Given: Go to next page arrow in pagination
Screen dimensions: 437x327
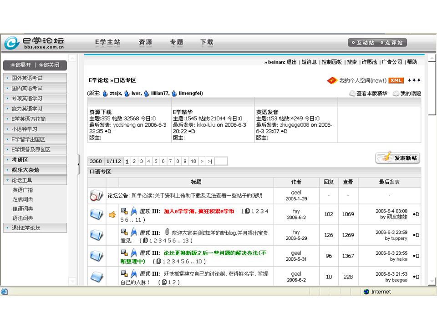Looking at the screenshot, I should pyautogui.click(x=202, y=161).
